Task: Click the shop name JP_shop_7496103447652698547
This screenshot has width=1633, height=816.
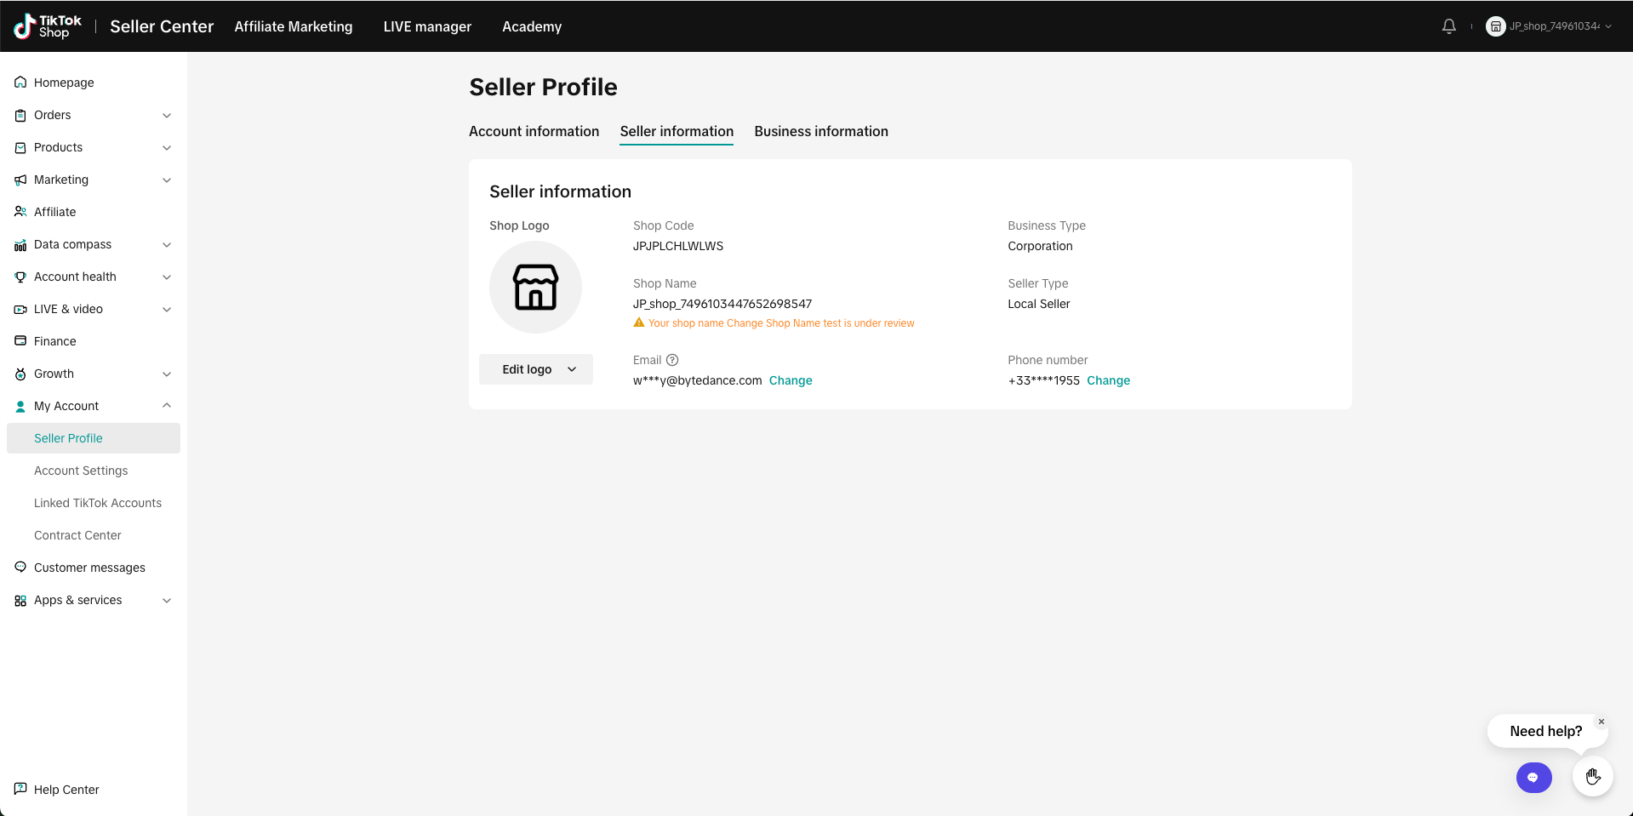Action: point(722,304)
